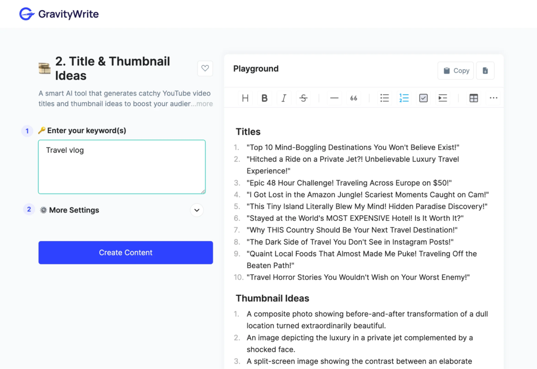This screenshot has height=369, width=537.
Task: Apply indent using the indentation icon
Action: pos(442,98)
